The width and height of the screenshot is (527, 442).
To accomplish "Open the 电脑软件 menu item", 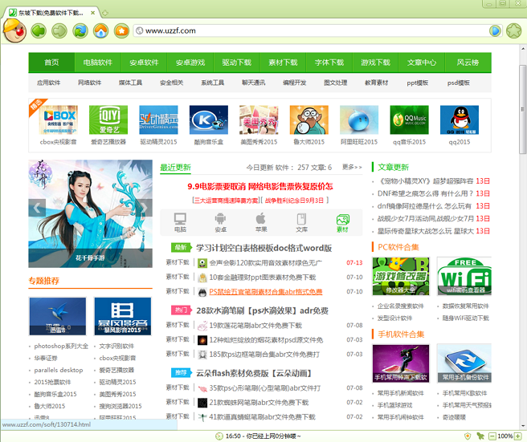I will point(98,63).
